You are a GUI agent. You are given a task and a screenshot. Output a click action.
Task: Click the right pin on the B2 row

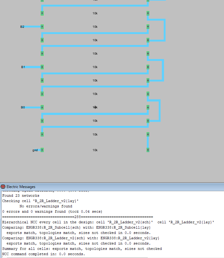click(148, 27)
